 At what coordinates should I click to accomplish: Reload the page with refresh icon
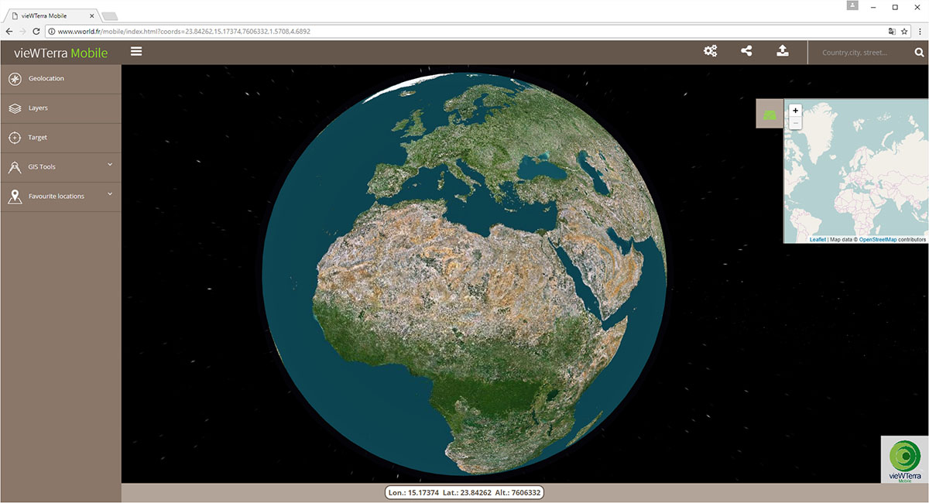tap(36, 31)
